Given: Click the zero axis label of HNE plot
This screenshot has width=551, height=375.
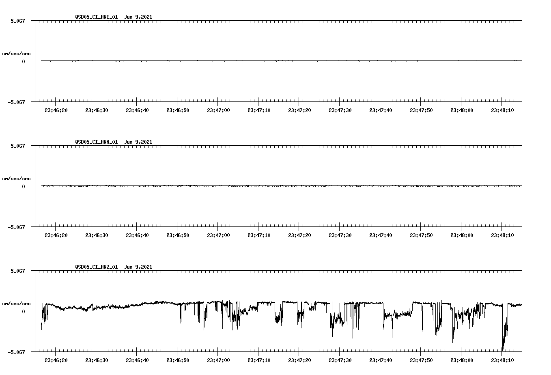Looking at the screenshot, I should 24,61.
